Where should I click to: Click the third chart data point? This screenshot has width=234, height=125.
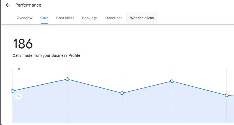122,93
